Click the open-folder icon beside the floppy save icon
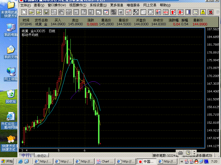This screenshot has height=165, width=221. click(x=39, y=12)
